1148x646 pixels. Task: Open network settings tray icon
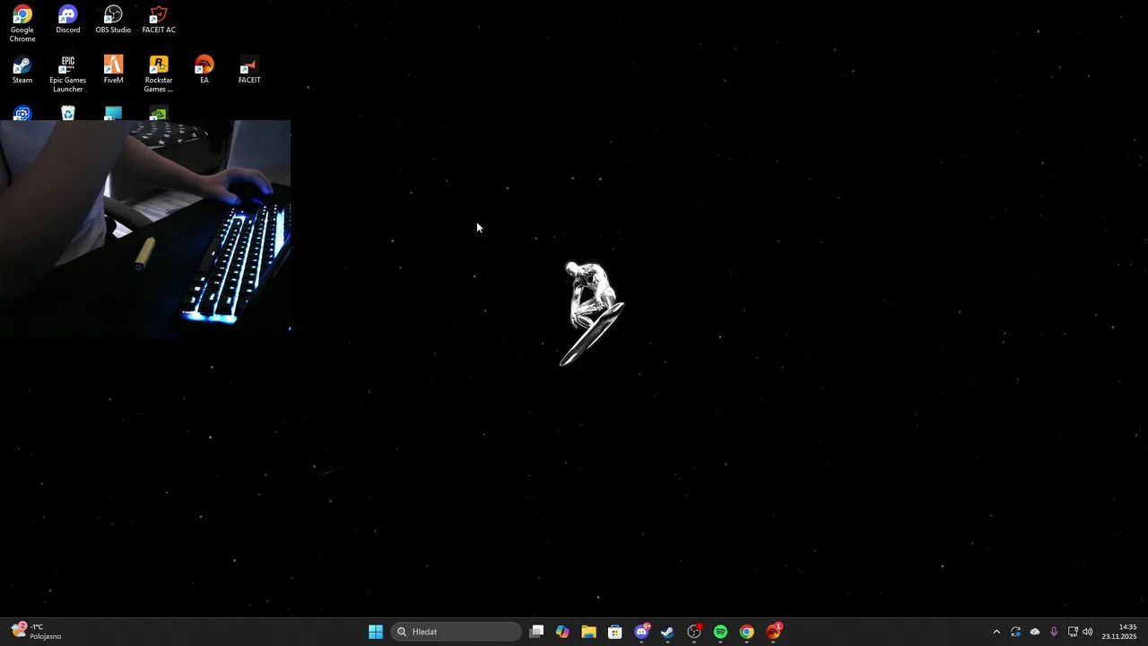(x=1073, y=632)
